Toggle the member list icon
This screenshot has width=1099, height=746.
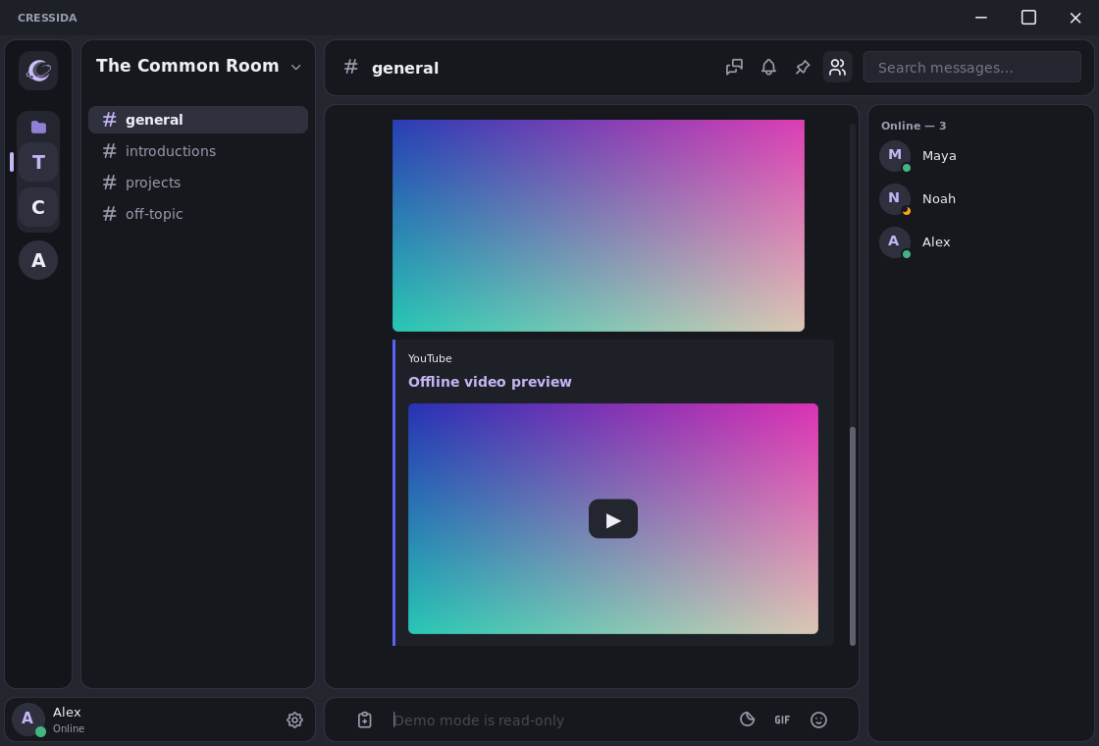(838, 68)
